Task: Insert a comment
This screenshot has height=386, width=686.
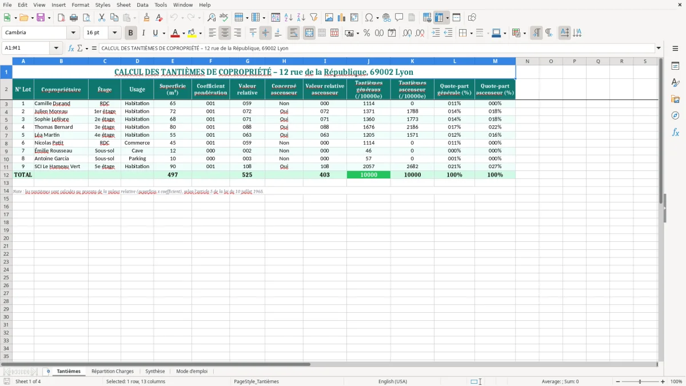Action: 399,18
